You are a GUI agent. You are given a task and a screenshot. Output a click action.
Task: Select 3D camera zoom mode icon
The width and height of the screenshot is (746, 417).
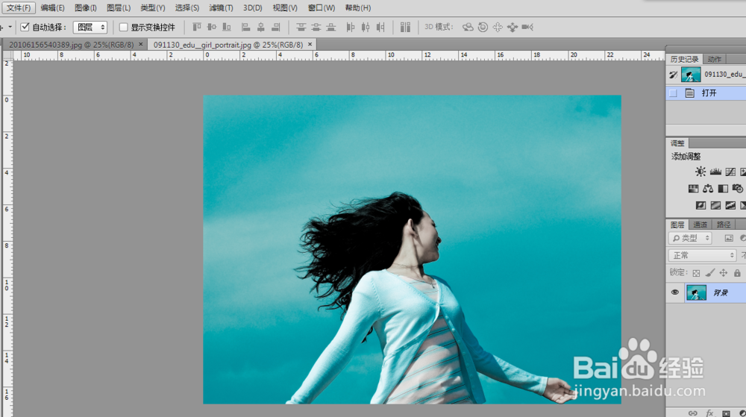pyautogui.click(x=527, y=27)
